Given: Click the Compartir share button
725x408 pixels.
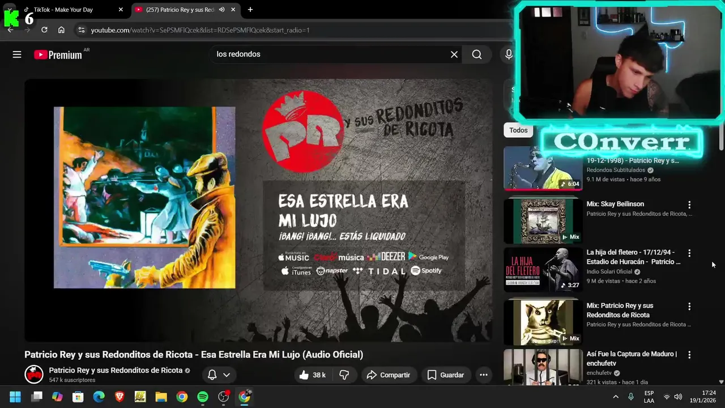Looking at the screenshot, I should click(x=389, y=375).
